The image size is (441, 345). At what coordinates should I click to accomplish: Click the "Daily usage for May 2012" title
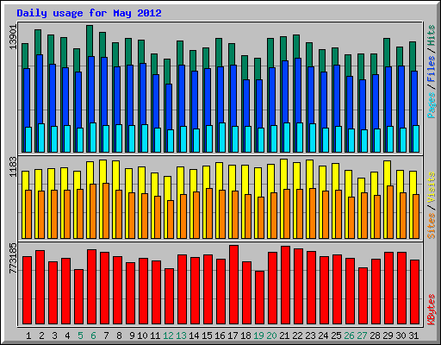tap(89, 13)
